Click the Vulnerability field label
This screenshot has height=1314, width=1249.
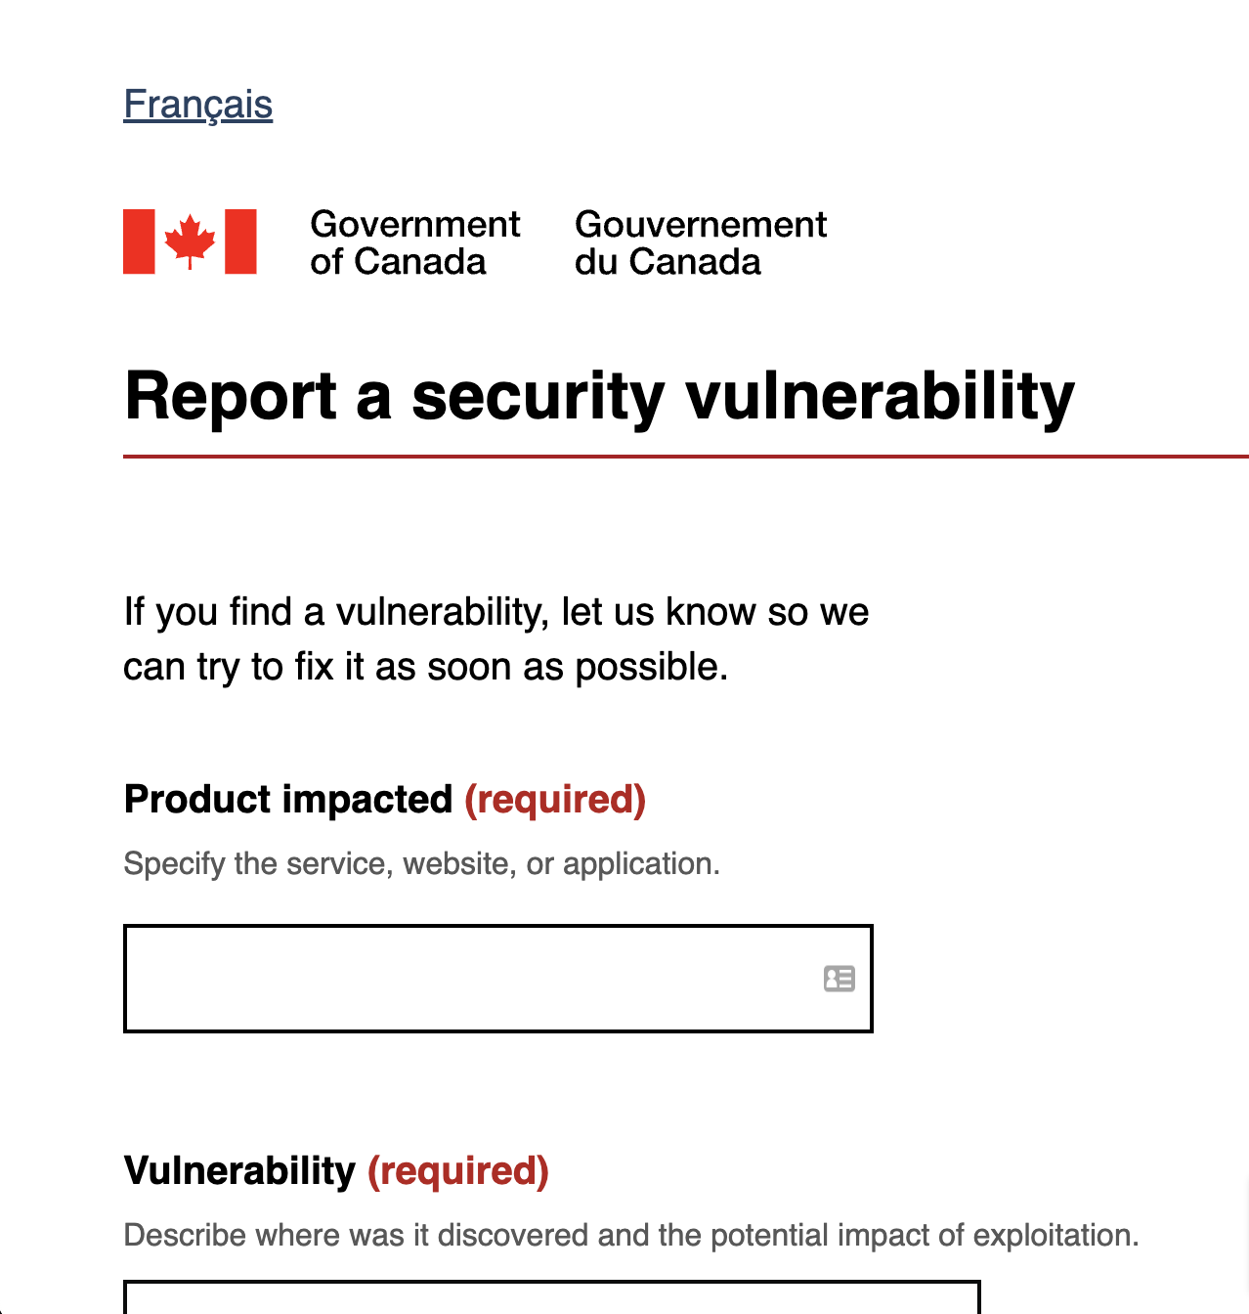pos(239,1170)
